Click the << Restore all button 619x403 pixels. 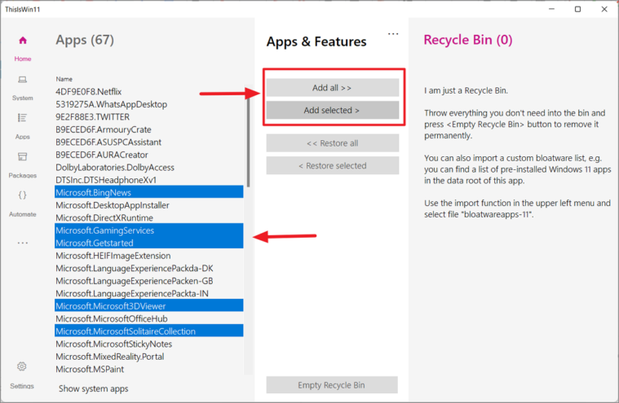pyautogui.click(x=332, y=143)
